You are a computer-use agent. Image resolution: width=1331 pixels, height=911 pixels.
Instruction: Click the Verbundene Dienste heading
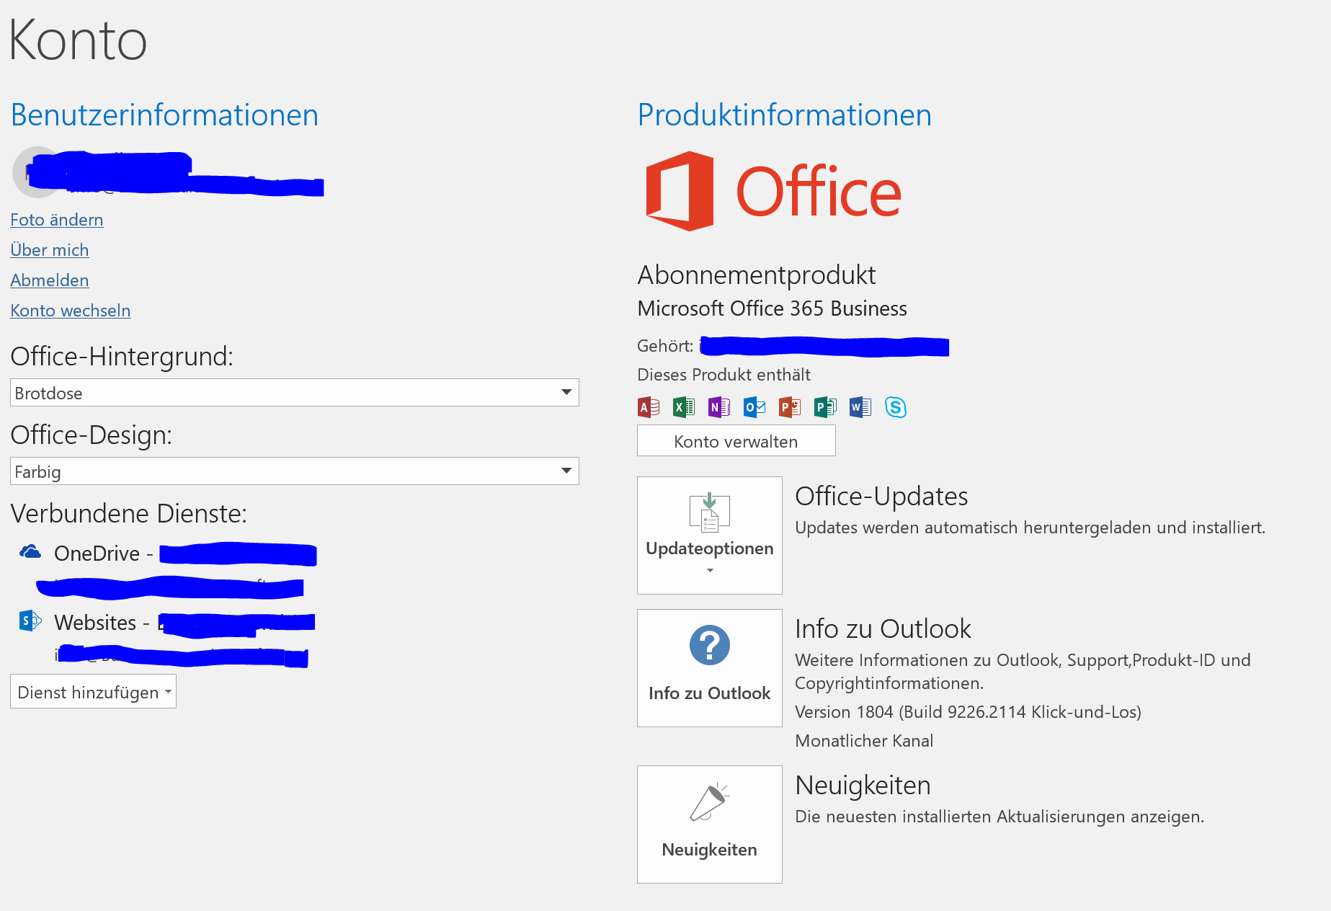tap(129, 513)
